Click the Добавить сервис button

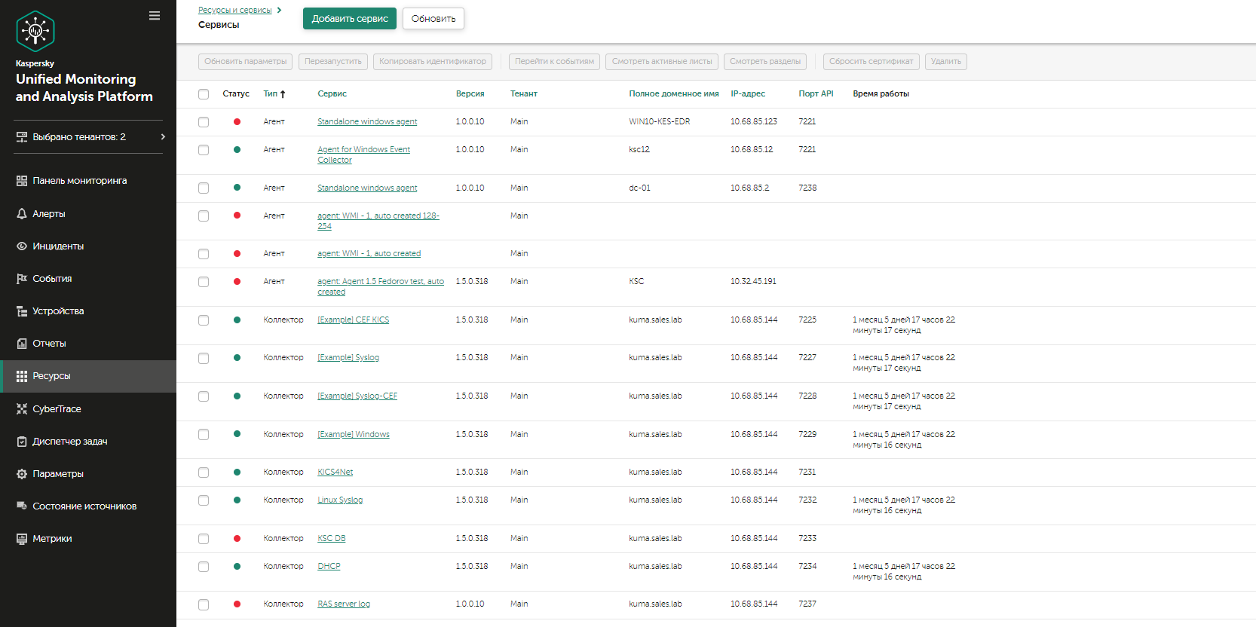[350, 19]
